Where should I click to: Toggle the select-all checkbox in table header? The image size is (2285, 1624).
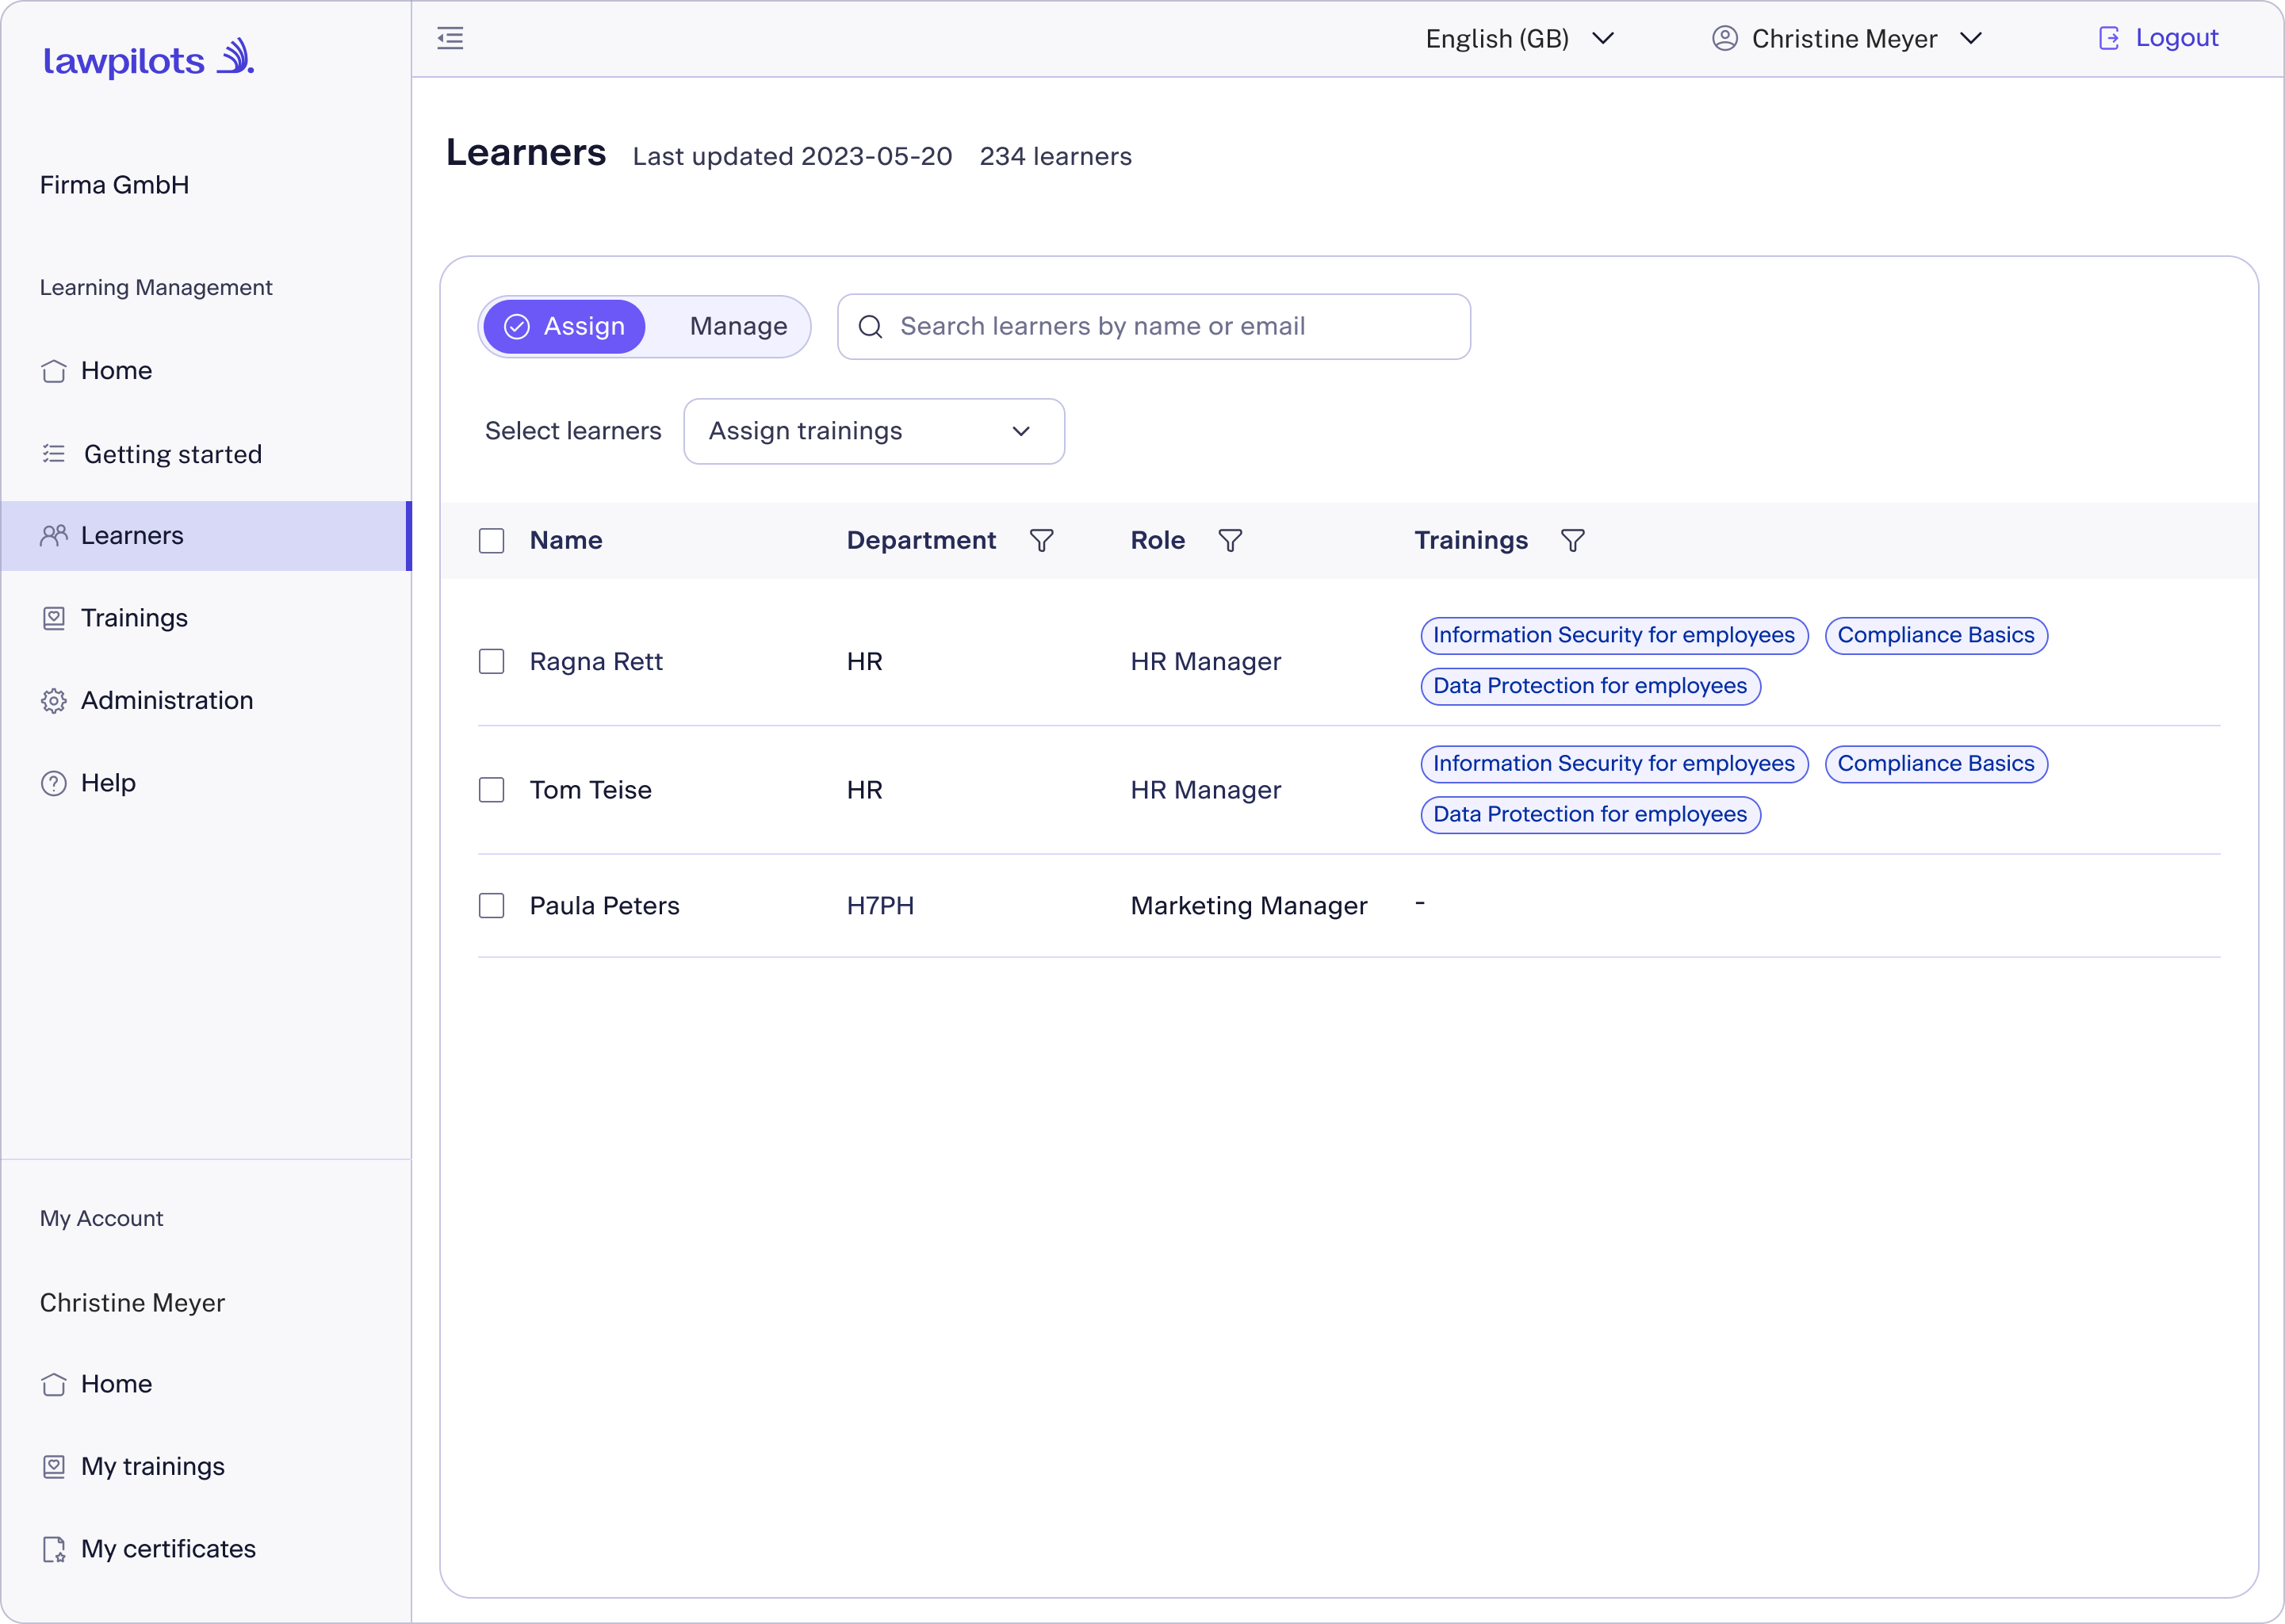pyautogui.click(x=492, y=541)
